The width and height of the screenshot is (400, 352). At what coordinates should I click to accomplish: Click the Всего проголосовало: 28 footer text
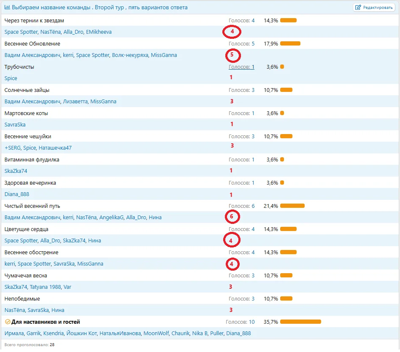pyautogui.click(x=30, y=344)
